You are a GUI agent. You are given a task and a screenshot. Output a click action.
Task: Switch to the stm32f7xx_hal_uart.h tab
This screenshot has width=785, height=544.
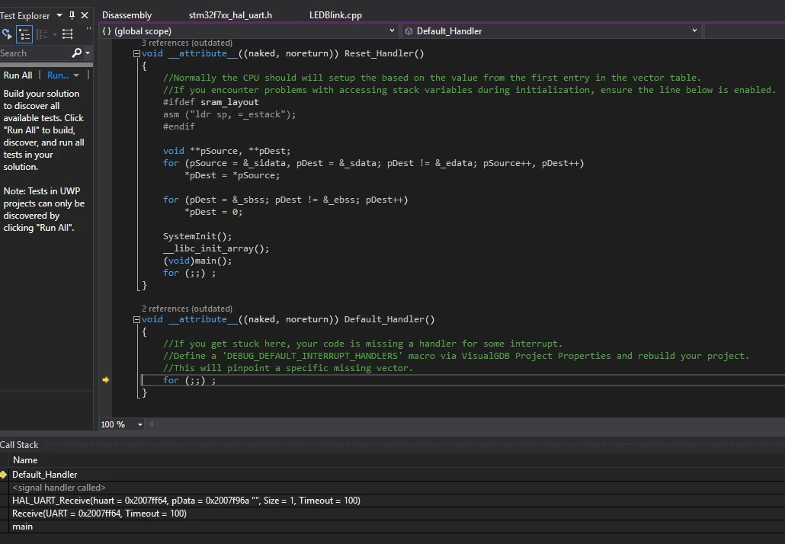[230, 15]
